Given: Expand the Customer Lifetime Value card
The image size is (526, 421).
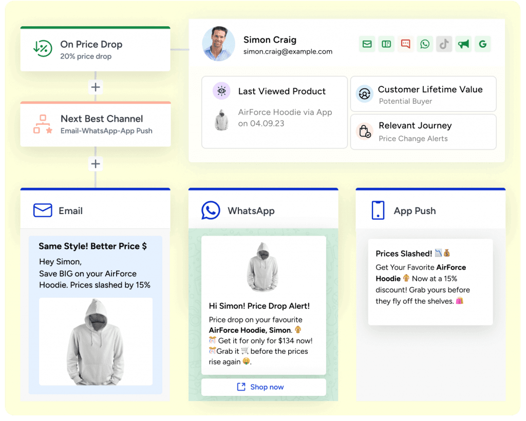Looking at the screenshot, I should [x=423, y=94].
